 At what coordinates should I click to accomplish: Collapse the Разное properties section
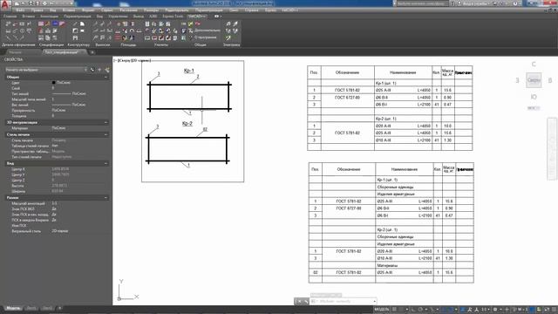point(105,198)
